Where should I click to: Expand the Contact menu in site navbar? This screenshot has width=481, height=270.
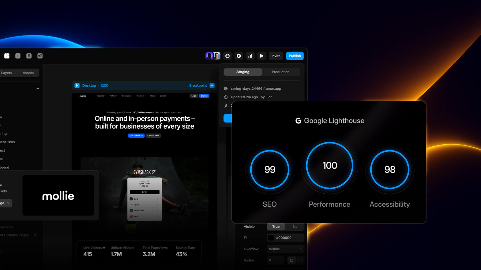(x=163, y=96)
